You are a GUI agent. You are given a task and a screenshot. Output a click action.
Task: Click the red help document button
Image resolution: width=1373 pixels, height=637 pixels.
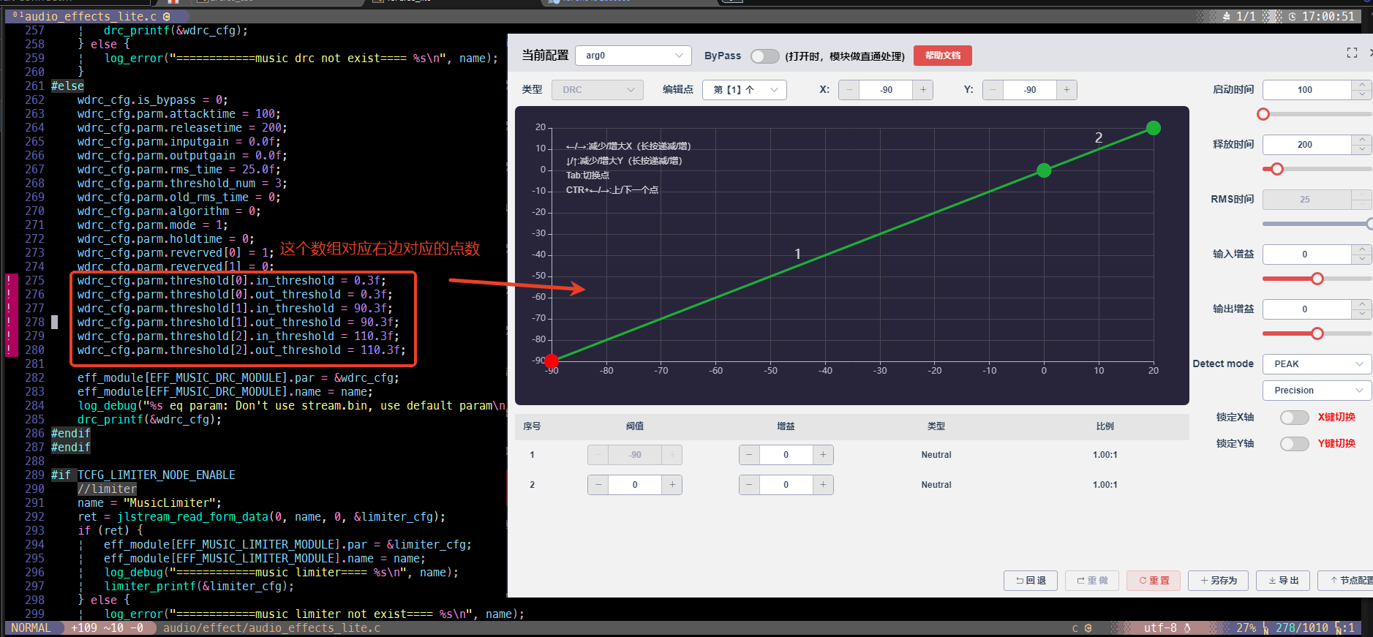(942, 56)
